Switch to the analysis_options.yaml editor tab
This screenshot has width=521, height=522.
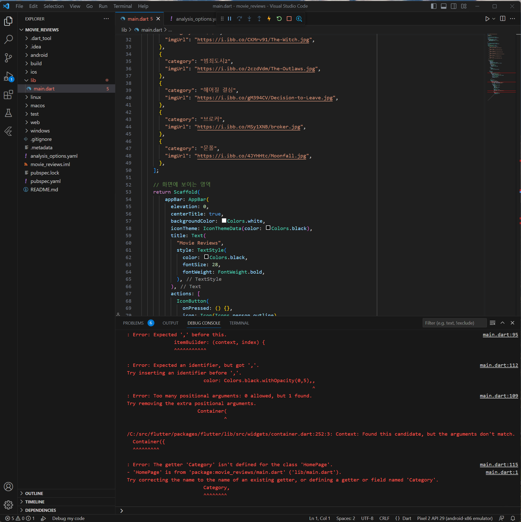193,19
